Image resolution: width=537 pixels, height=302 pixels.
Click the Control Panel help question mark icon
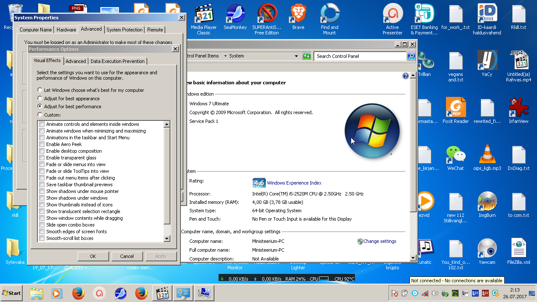(x=405, y=76)
